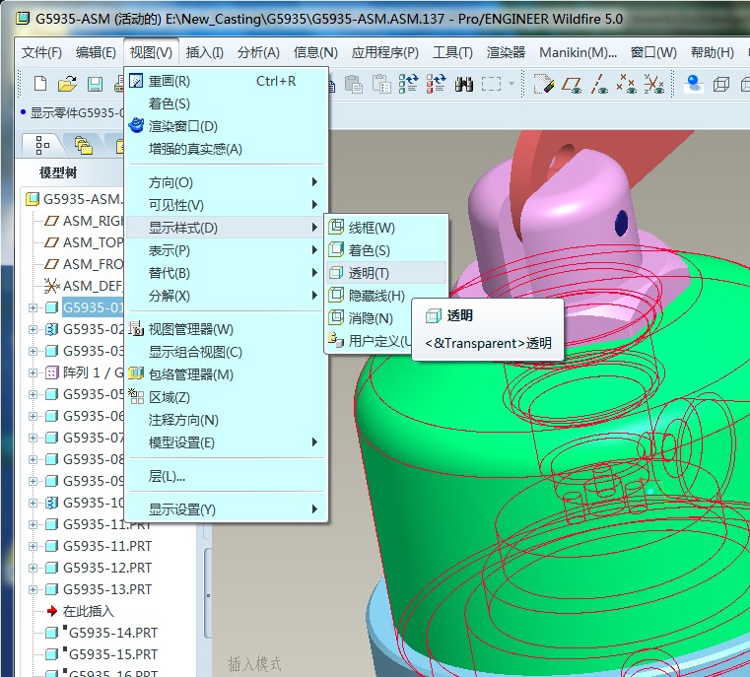Select G5935-14.PRT in model tree
Viewport: 750px width, 677px height.
[113, 633]
